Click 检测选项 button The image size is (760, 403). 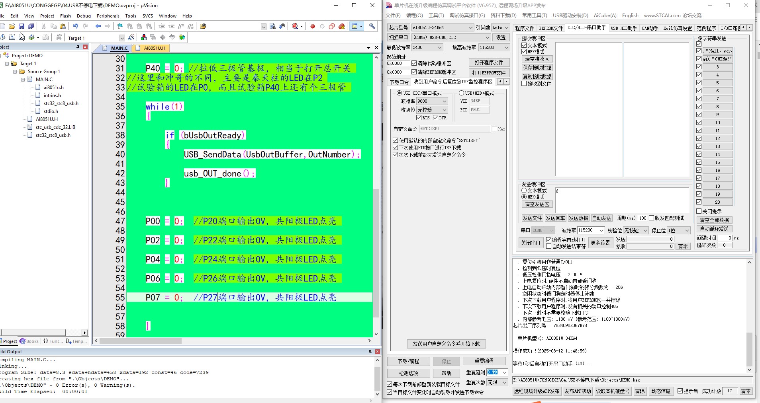409,373
